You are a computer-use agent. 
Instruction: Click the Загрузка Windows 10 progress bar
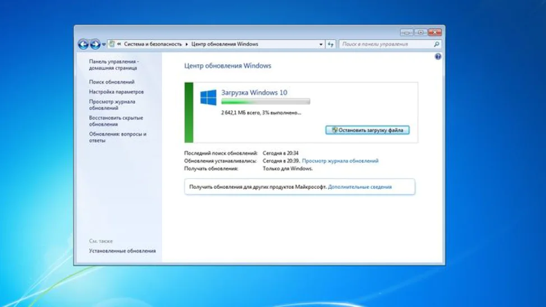(265, 101)
